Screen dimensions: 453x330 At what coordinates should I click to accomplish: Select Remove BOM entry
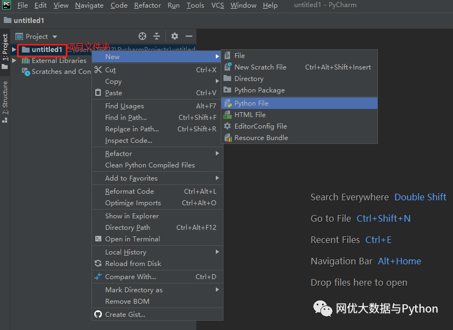click(x=157, y=302)
